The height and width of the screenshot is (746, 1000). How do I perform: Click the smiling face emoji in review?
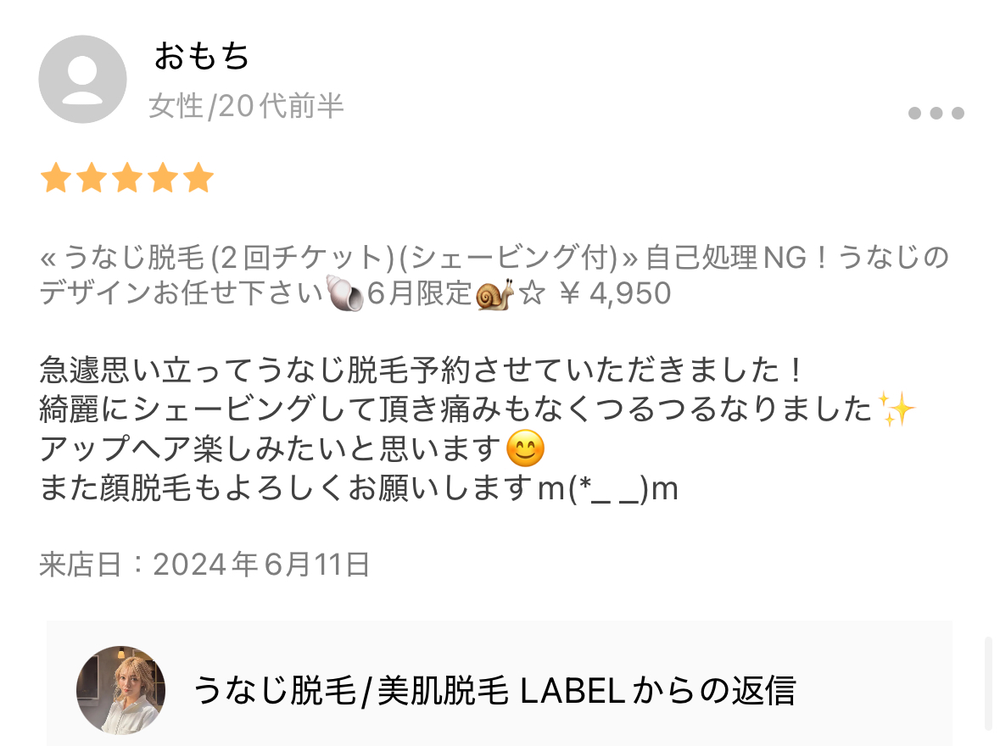[525, 448]
